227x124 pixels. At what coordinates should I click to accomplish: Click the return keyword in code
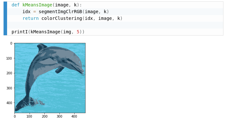[31, 18]
